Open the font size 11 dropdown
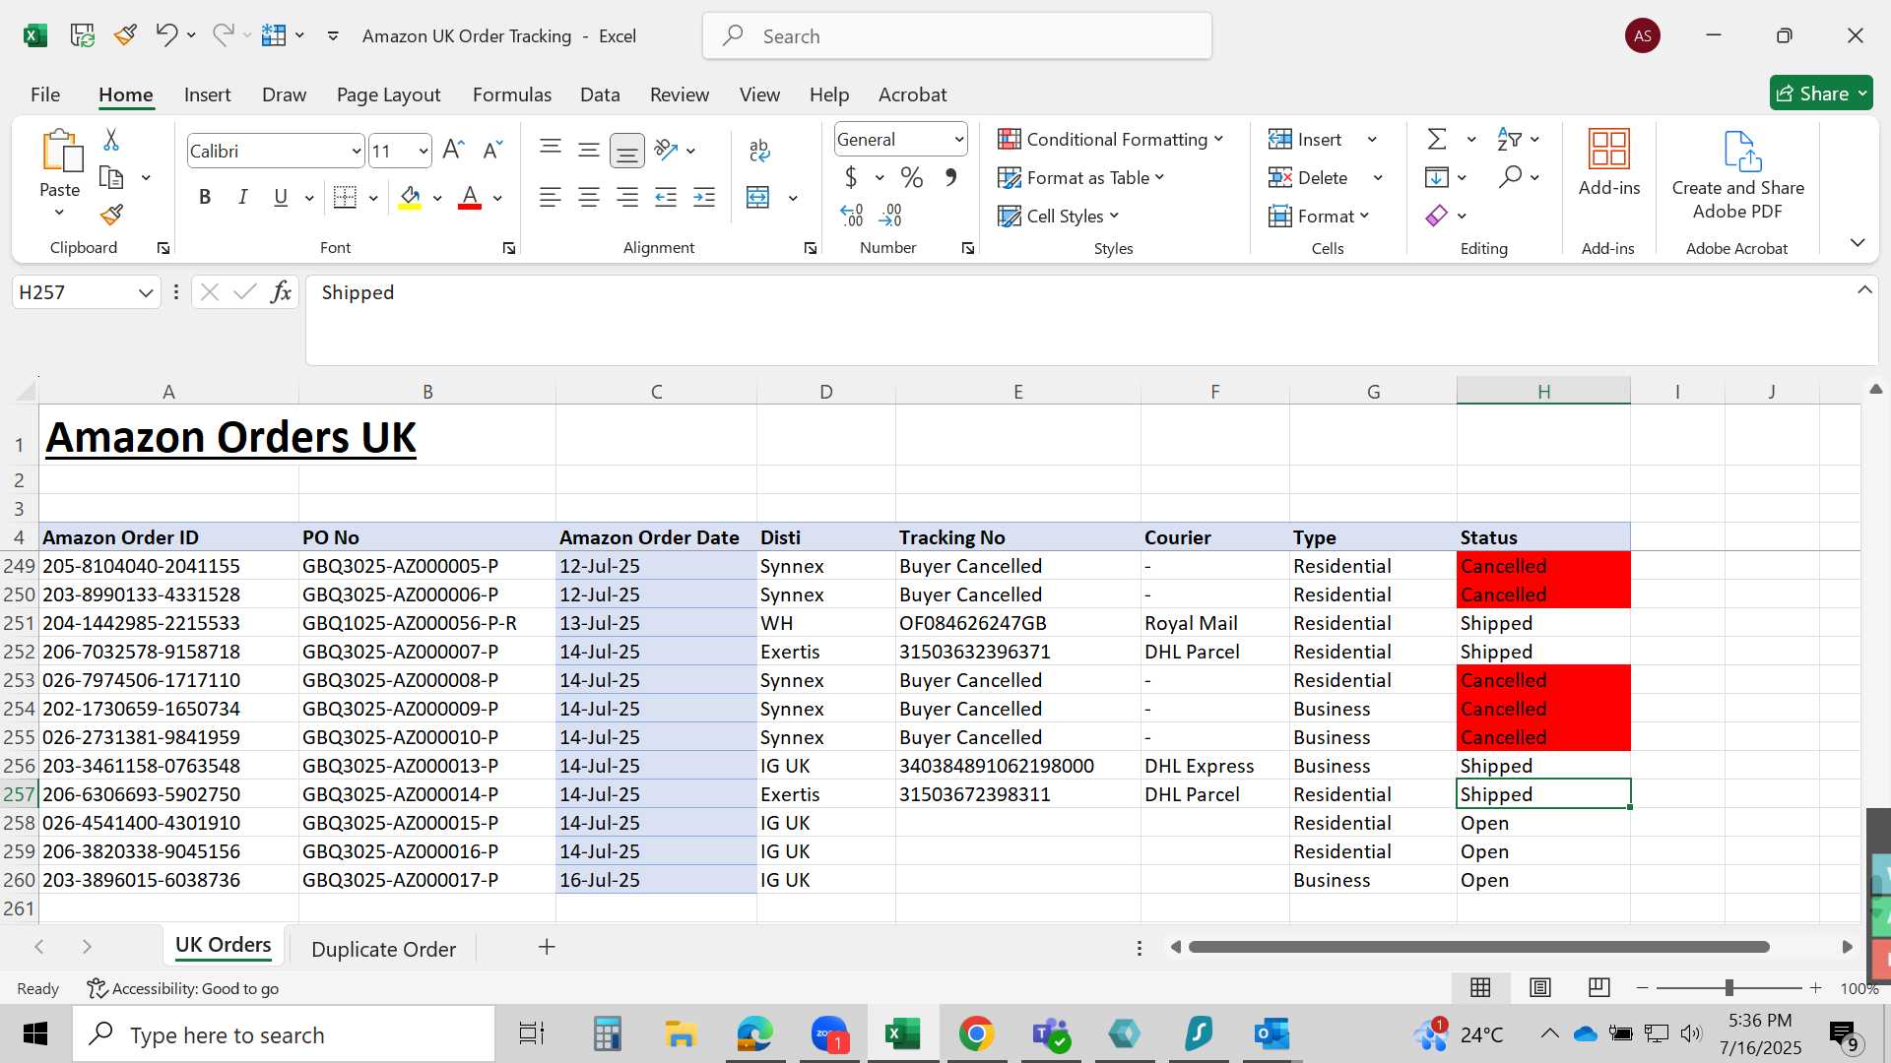Viewport: 1891px width, 1063px height. pos(424,152)
